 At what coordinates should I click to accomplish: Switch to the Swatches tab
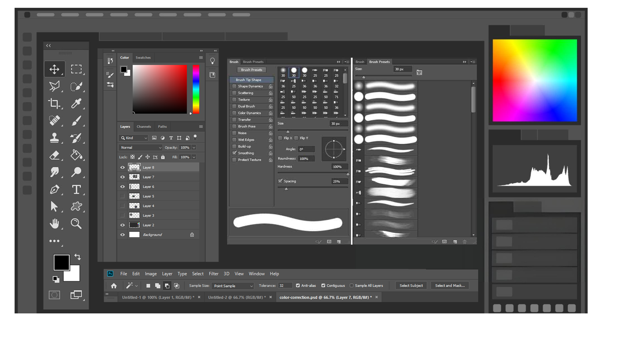pyautogui.click(x=143, y=58)
